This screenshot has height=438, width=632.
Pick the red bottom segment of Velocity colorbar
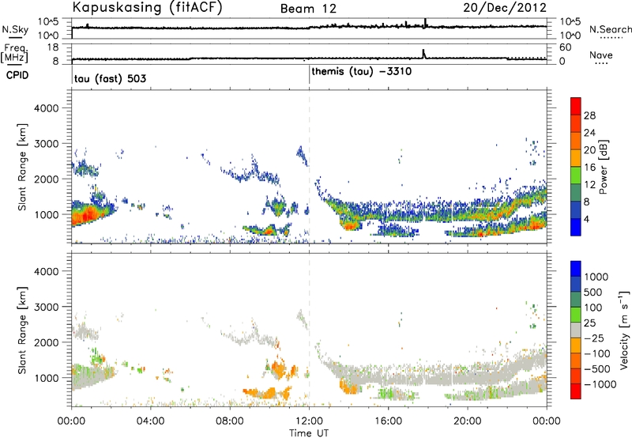point(576,391)
